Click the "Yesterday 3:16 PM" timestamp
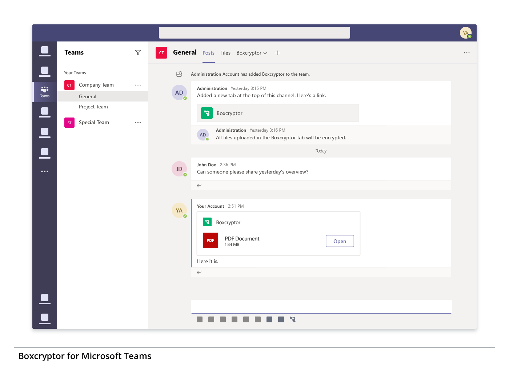Viewport: 509px width, 382px height. tap(268, 130)
